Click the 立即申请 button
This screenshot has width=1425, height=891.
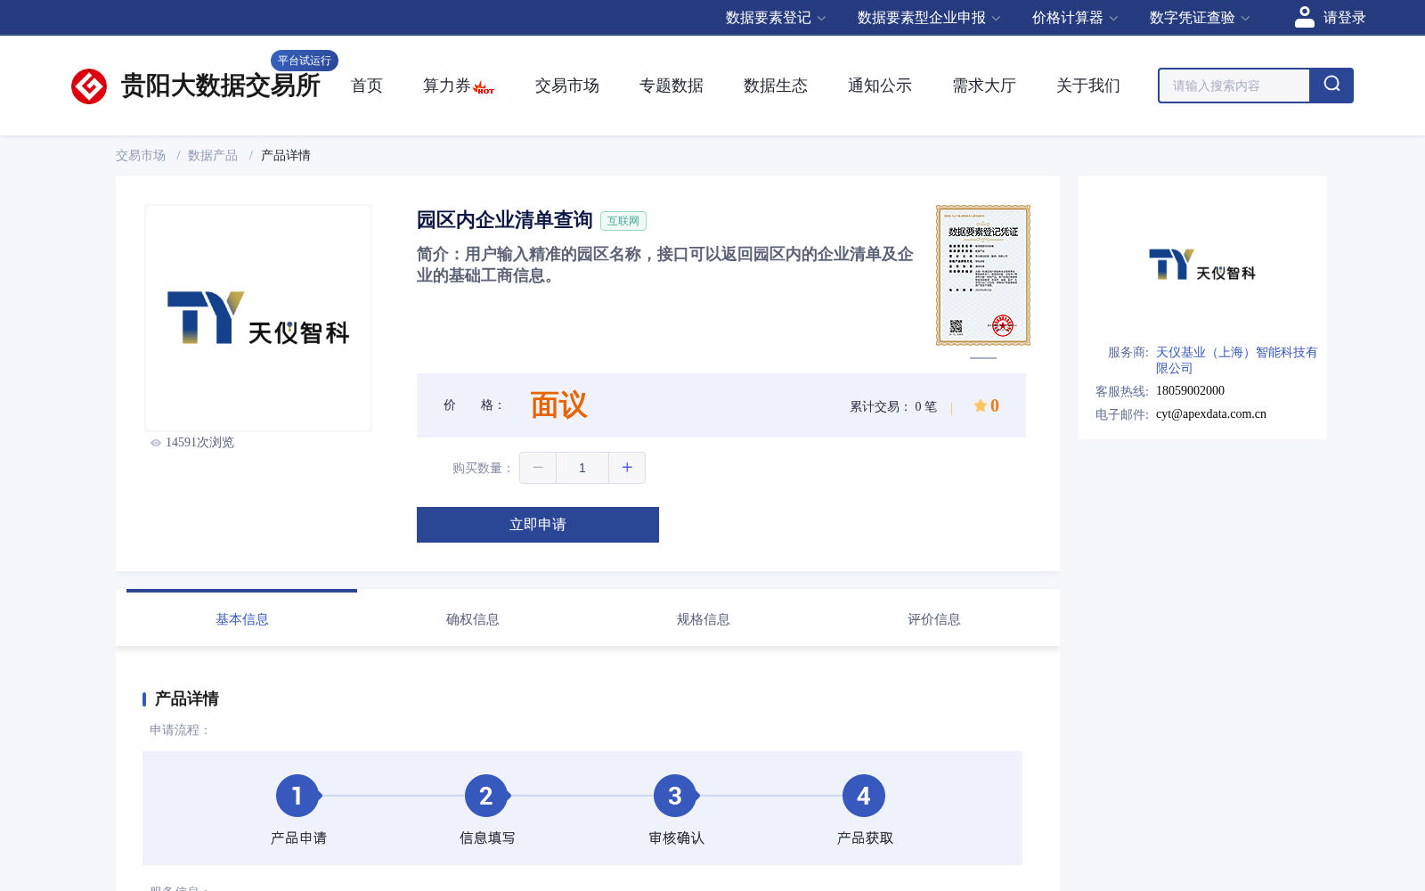click(x=538, y=525)
